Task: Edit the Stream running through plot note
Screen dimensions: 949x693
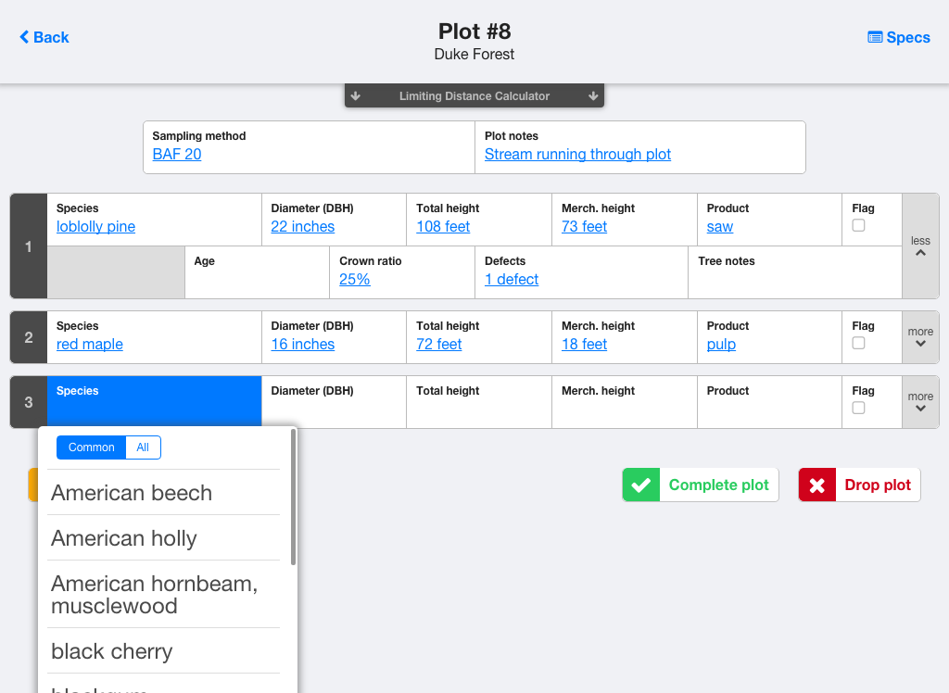Action: pos(577,154)
